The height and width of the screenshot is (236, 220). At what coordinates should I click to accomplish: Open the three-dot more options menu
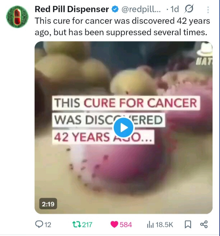click(208, 10)
